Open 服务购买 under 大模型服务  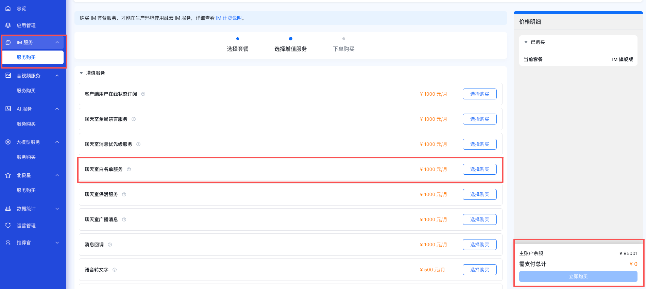[x=26, y=157]
